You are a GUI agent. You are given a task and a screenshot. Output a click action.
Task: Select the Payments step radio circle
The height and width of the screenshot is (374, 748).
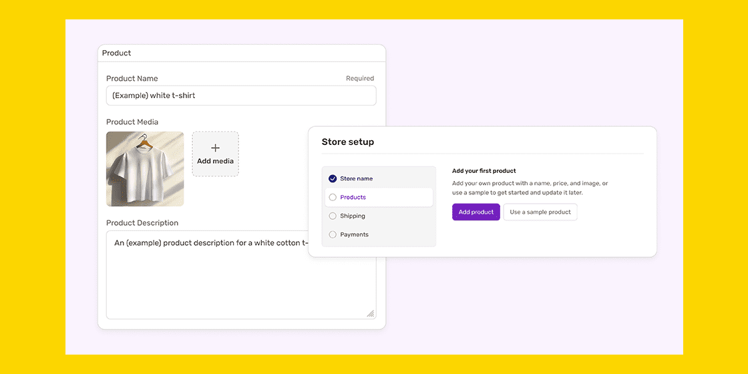333,234
